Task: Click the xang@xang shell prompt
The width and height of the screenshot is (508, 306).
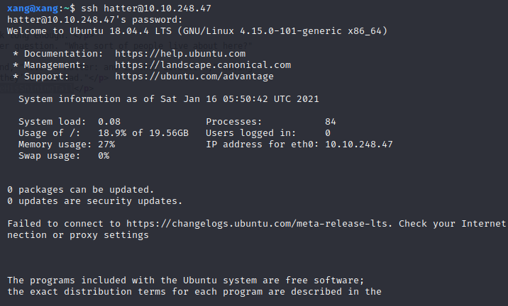Action: tap(37, 8)
